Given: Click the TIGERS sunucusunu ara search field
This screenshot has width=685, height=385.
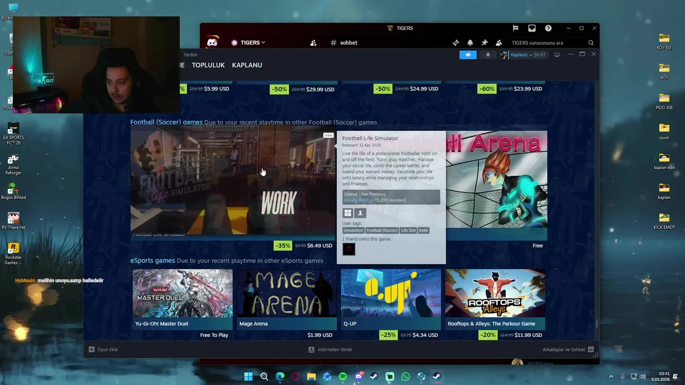Looking at the screenshot, I should pos(552,43).
